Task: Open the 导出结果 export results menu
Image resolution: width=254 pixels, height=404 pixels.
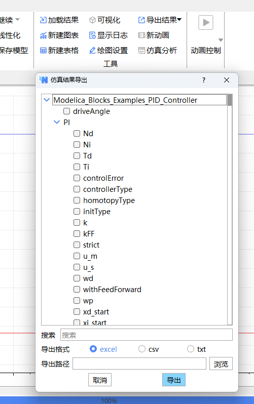Action: click(x=160, y=20)
